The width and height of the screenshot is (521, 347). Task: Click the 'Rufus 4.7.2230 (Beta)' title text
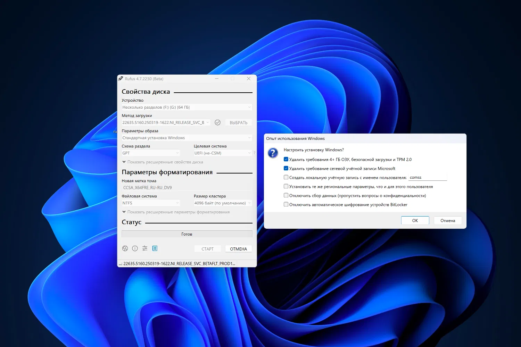coord(144,79)
